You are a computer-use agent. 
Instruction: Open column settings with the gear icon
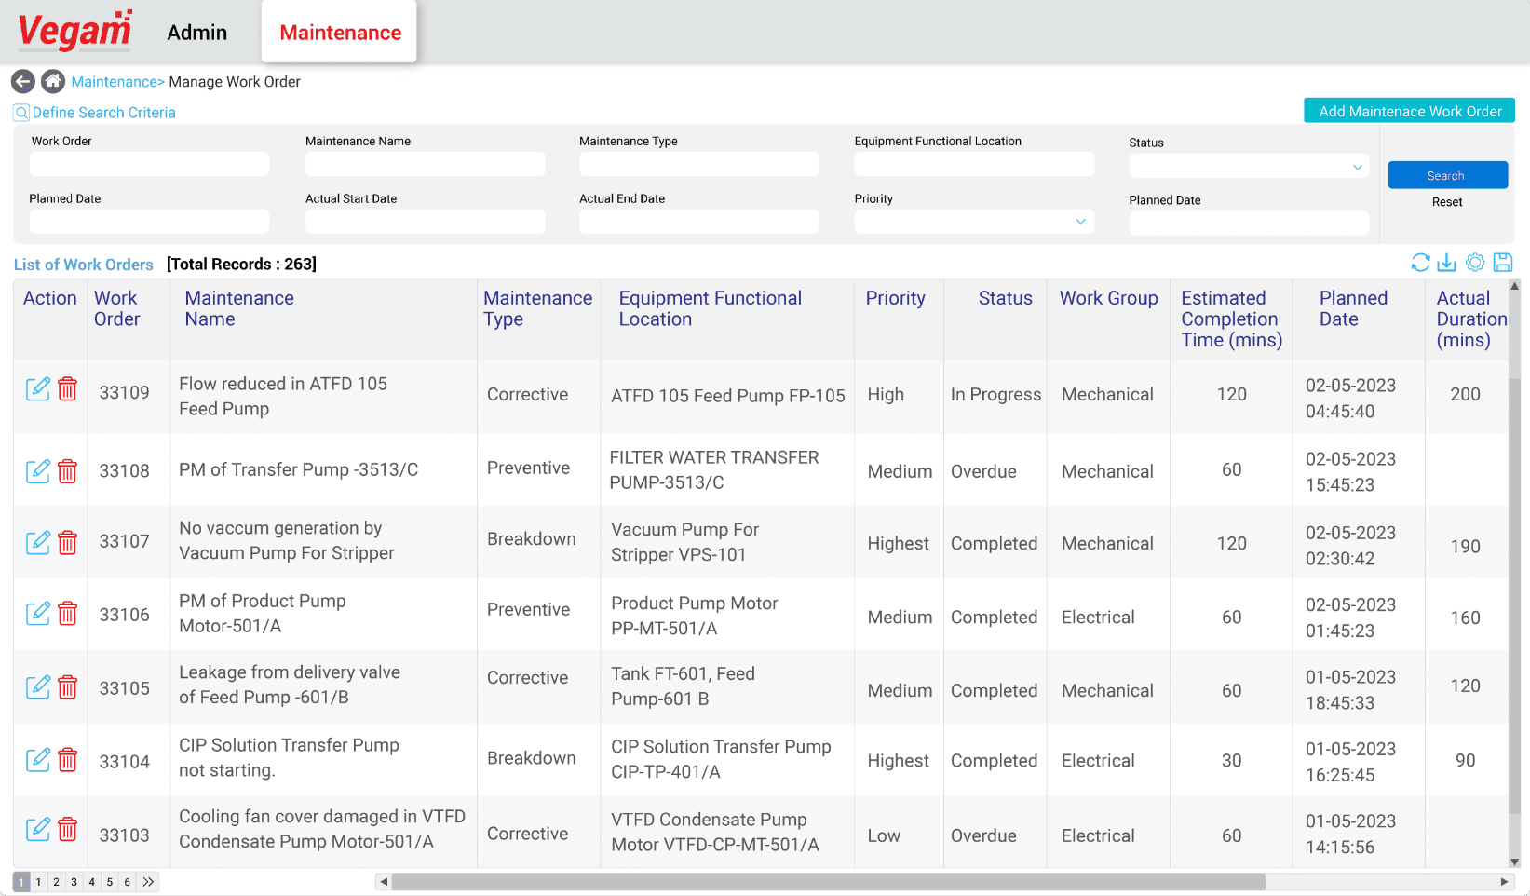(x=1475, y=263)
